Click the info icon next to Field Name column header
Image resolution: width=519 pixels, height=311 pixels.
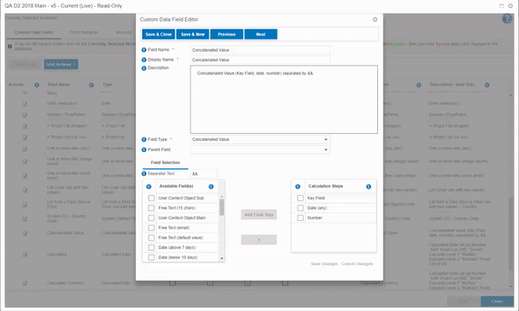point(92,85)
